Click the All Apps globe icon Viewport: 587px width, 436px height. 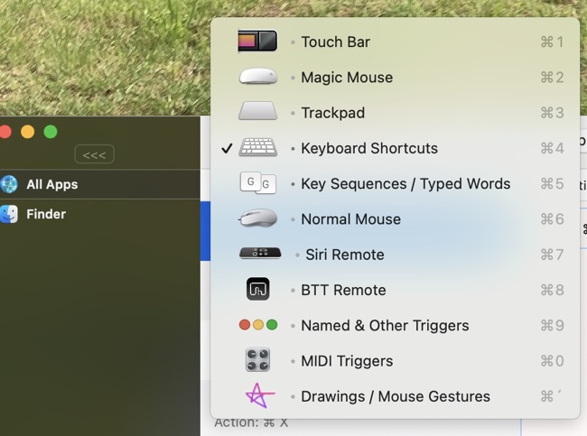(9, 184)
